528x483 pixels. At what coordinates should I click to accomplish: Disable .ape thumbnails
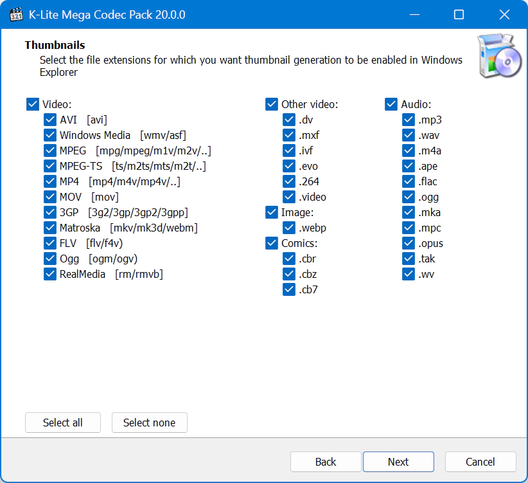[409, 166]
